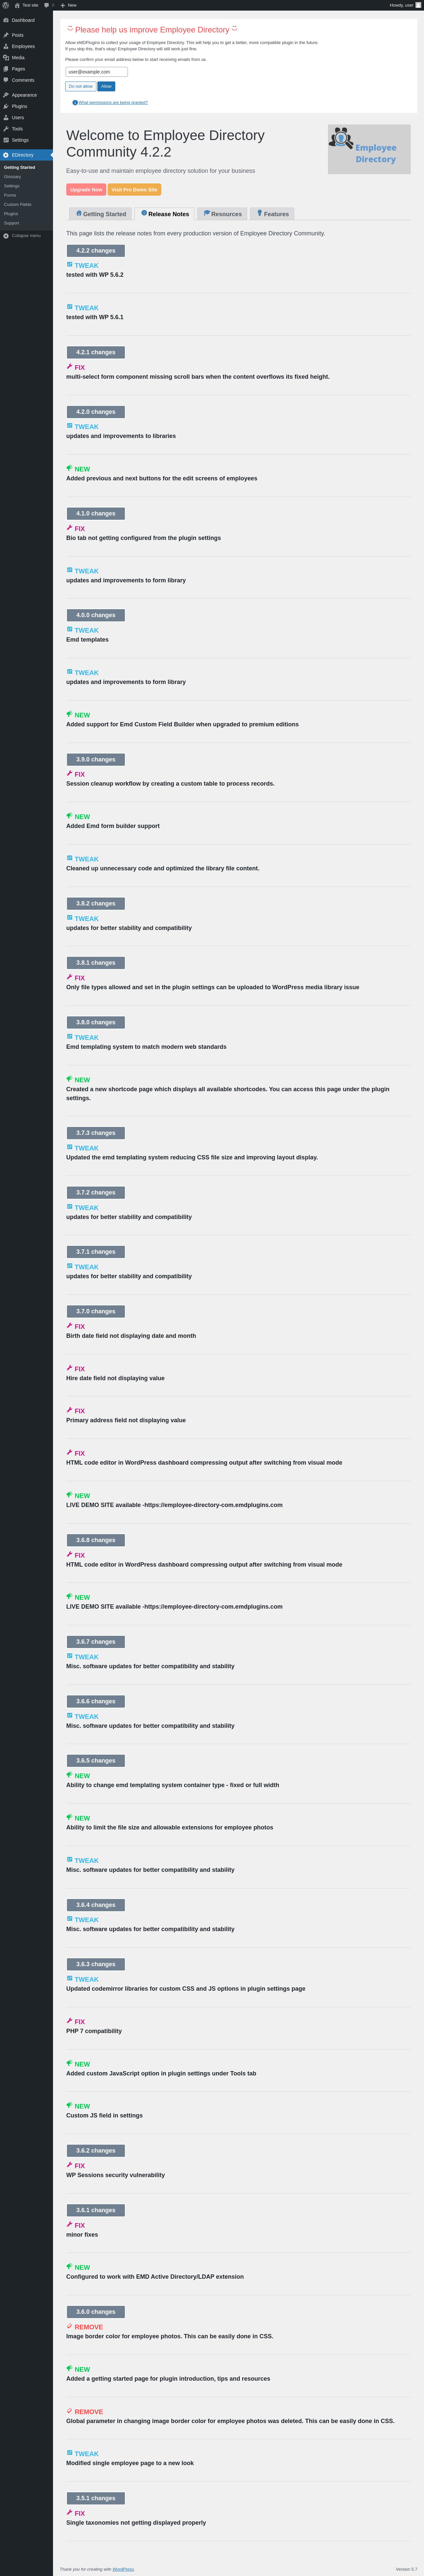Click the Comments bubble icon in sidebar
The image size is (424, 2576).
(6, 80)
